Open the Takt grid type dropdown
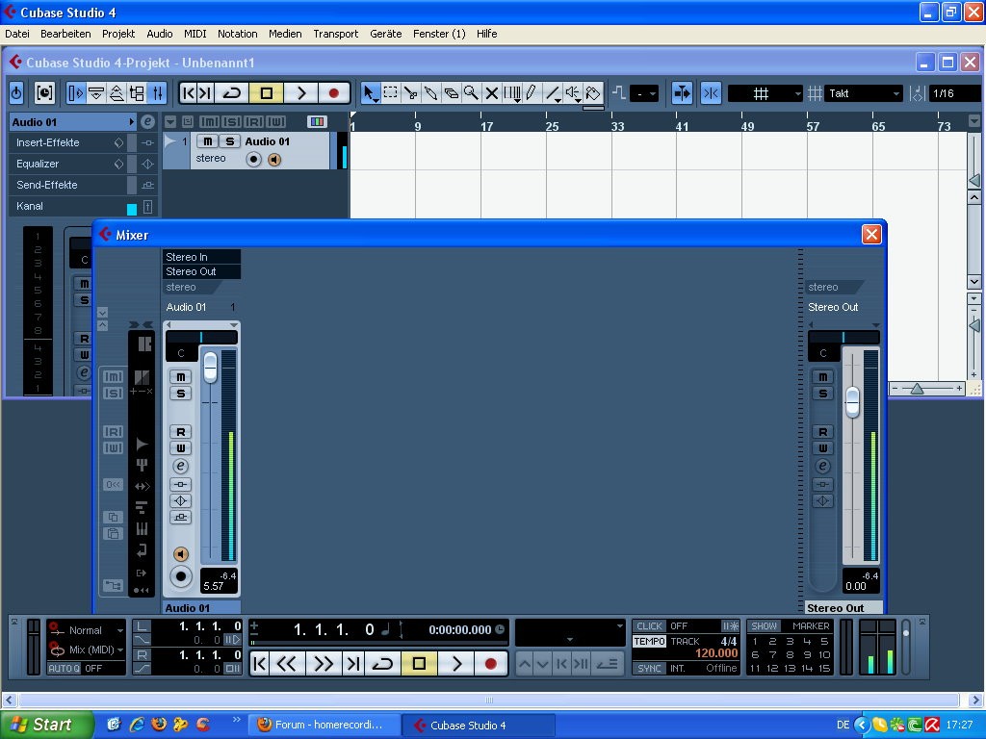Screen dimensions: 986x739 [x=863, y=93]
